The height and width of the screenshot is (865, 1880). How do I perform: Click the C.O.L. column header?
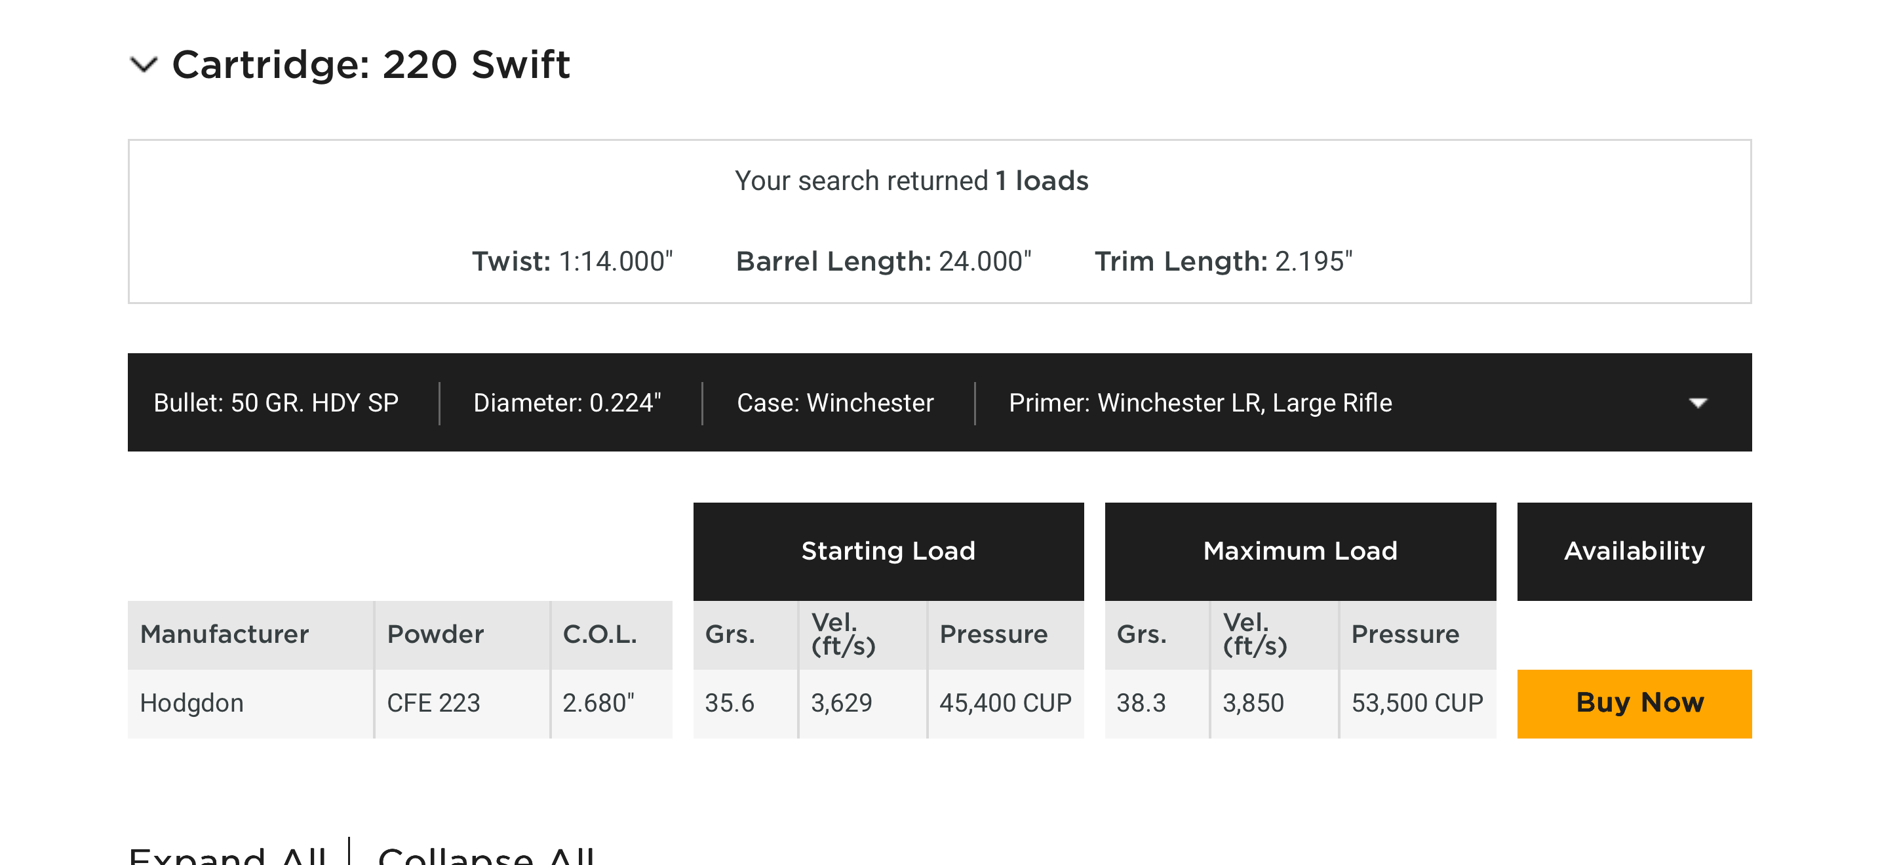[x=599, y=634]
